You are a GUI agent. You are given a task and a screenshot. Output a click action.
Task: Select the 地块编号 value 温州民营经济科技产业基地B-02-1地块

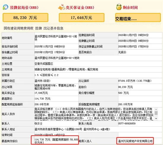tap(56, 38)
